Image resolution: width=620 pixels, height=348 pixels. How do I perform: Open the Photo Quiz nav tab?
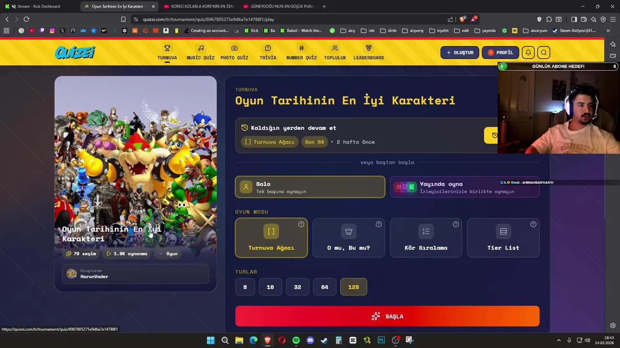234,53
